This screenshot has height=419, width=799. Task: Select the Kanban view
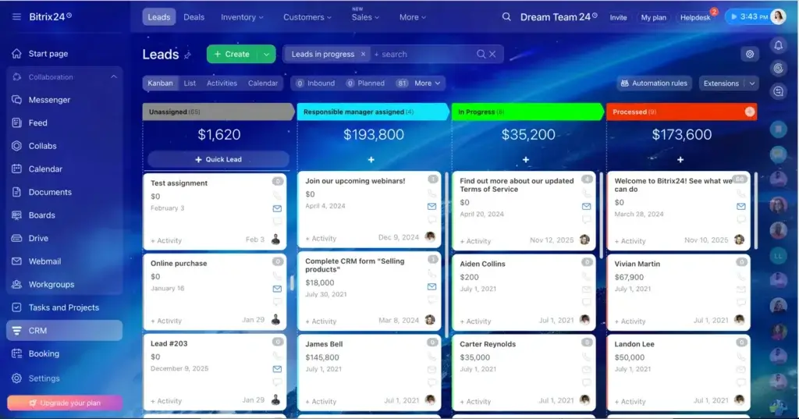[160, 83]
